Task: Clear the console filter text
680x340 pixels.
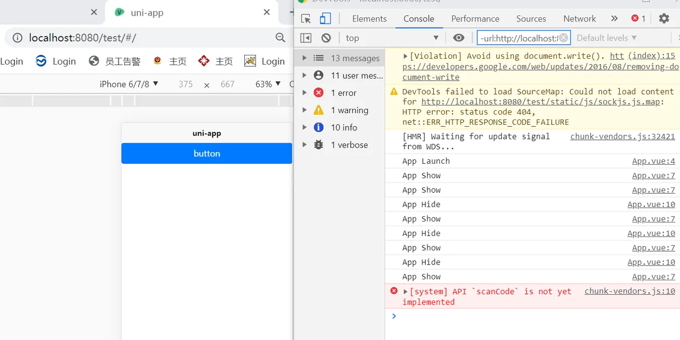Action: [x=563, y=38]
